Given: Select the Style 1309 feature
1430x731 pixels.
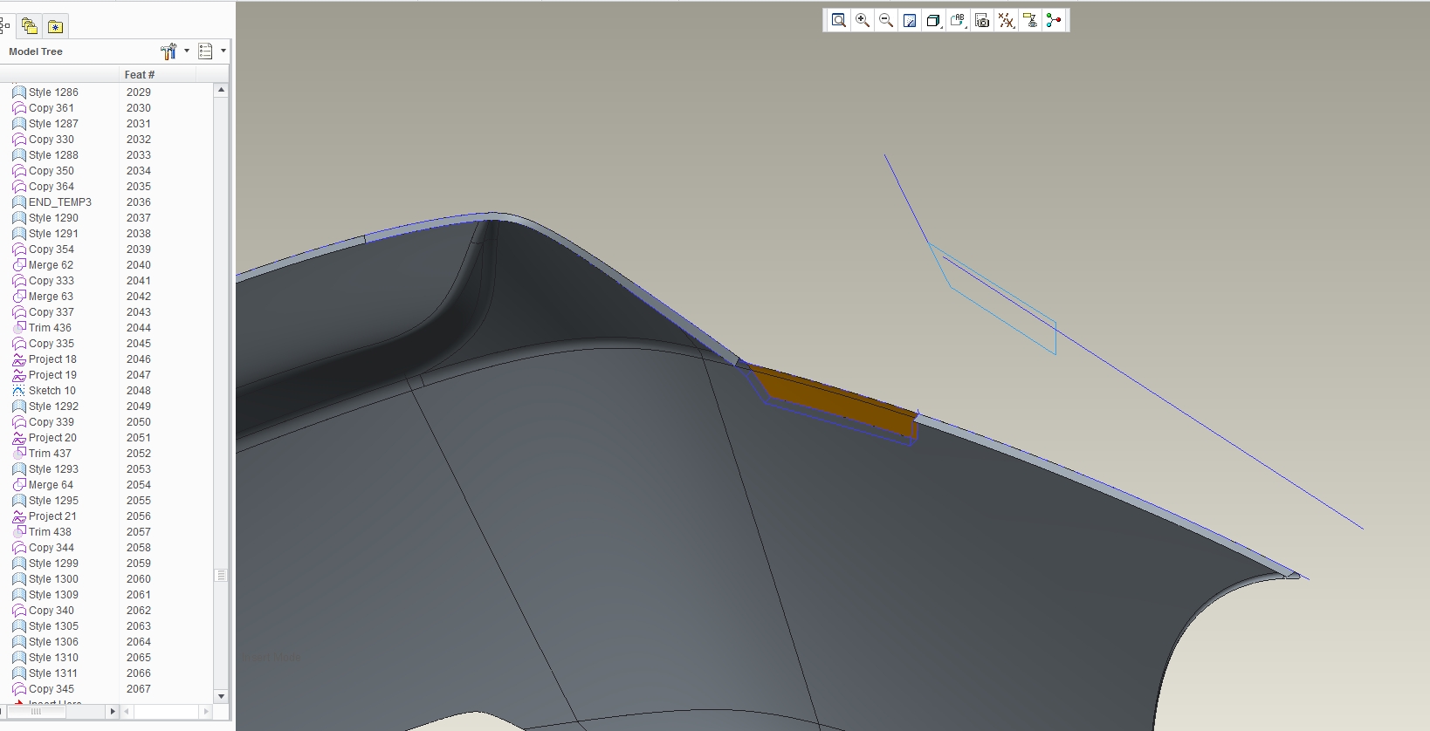Looking at the screenshot, I should coord(53,595).
